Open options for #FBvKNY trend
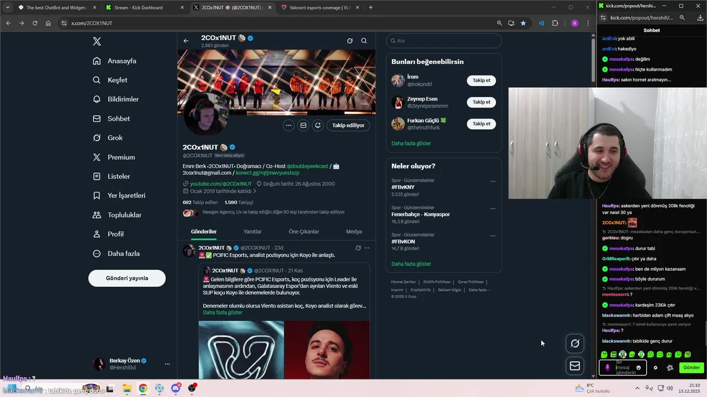Screen dimensions: 707x397 coord(493,181)
